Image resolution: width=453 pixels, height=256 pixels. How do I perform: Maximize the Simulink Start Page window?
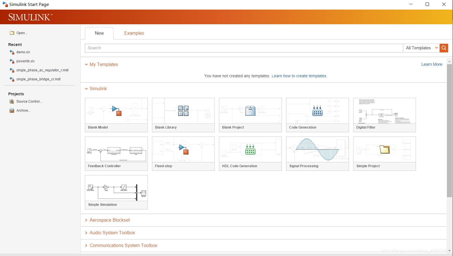(x=427, y=4)
